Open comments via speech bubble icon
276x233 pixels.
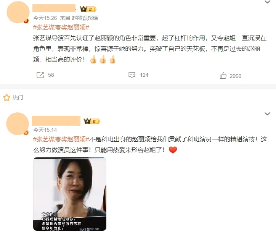tap(132, 75)
